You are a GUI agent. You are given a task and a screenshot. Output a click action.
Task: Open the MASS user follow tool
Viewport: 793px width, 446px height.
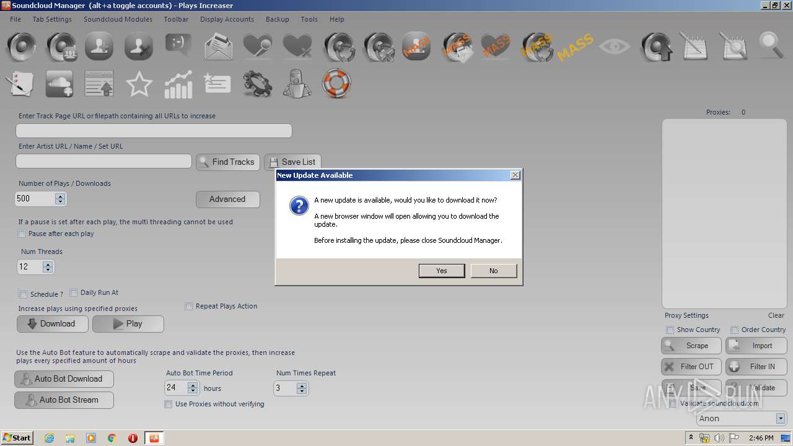416,46
